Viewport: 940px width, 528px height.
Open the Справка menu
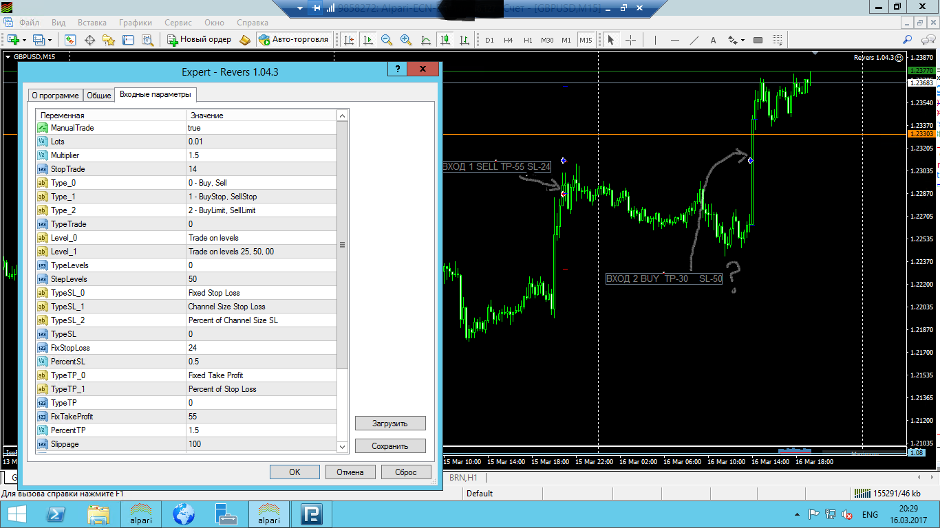(252, 23)
